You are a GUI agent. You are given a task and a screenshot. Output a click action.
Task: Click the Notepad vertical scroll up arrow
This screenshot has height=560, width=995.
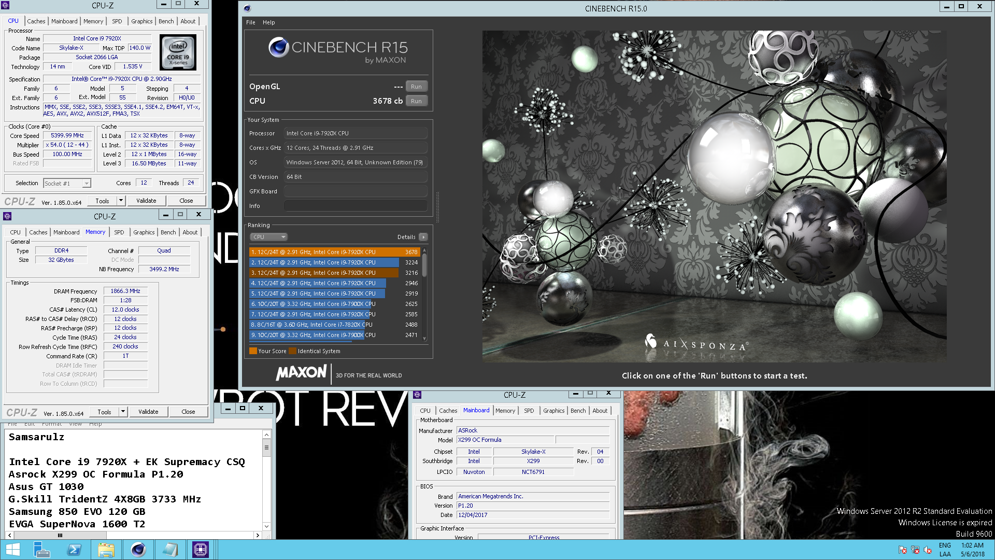[266, 435]
